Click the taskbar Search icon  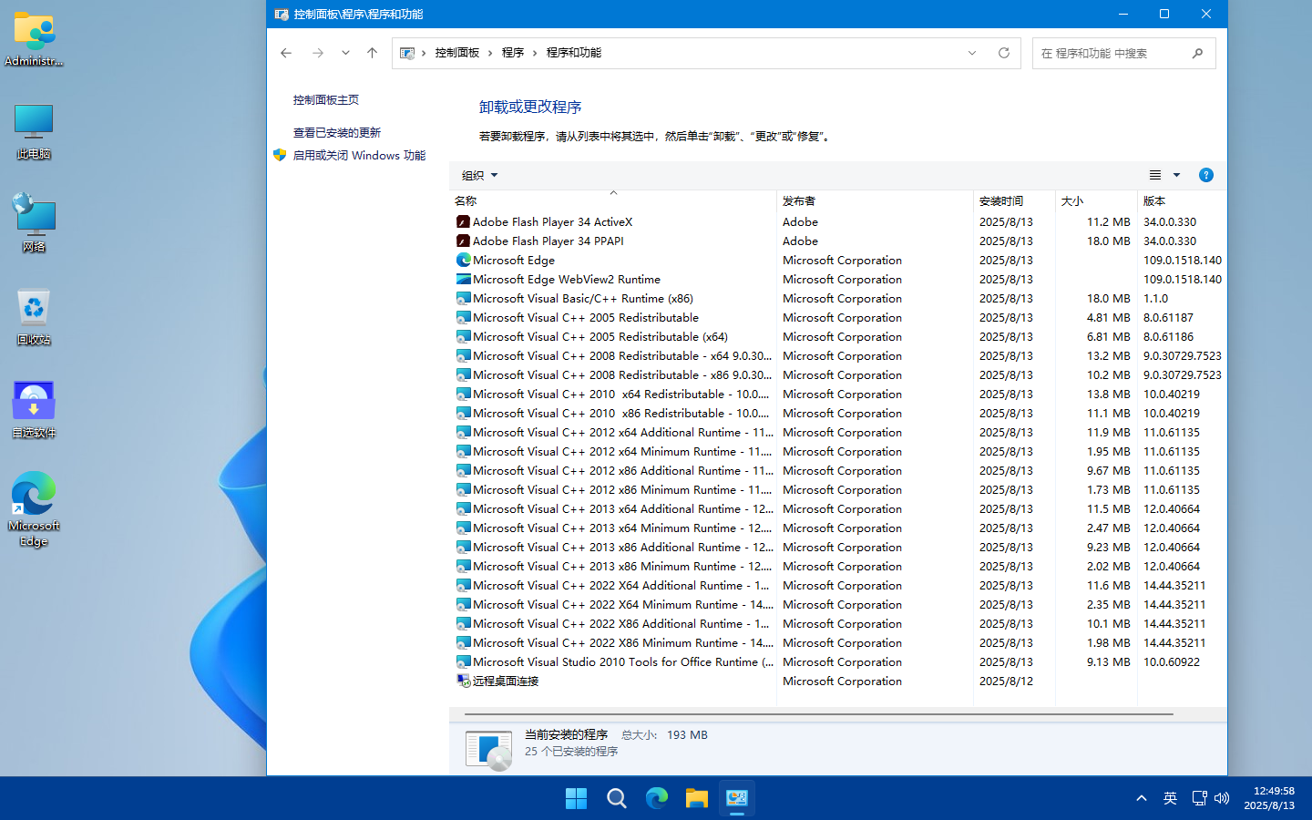click(616, 799)
